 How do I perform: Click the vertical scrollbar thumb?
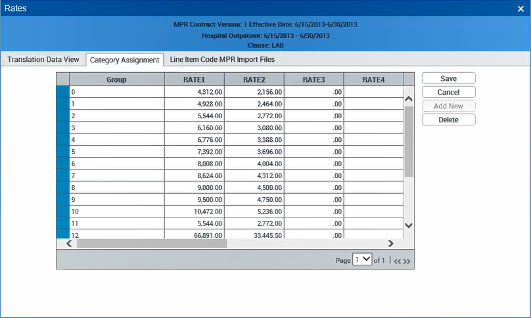click(x=409, y=141)
